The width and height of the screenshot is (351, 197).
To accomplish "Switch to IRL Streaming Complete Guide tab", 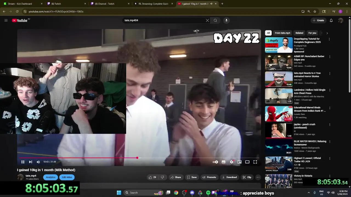I will point(154,4).
